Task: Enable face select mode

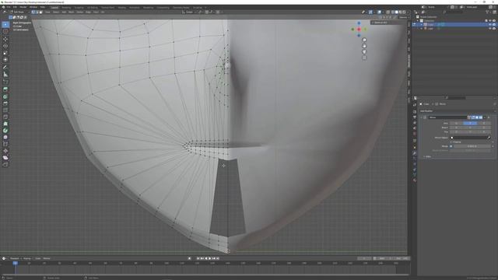Action: [x=40, y=12]
